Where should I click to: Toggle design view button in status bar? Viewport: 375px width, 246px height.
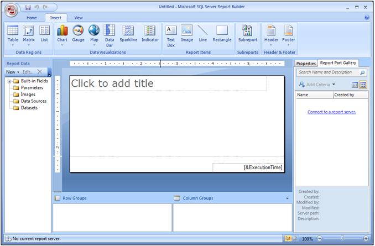(288, 238)
